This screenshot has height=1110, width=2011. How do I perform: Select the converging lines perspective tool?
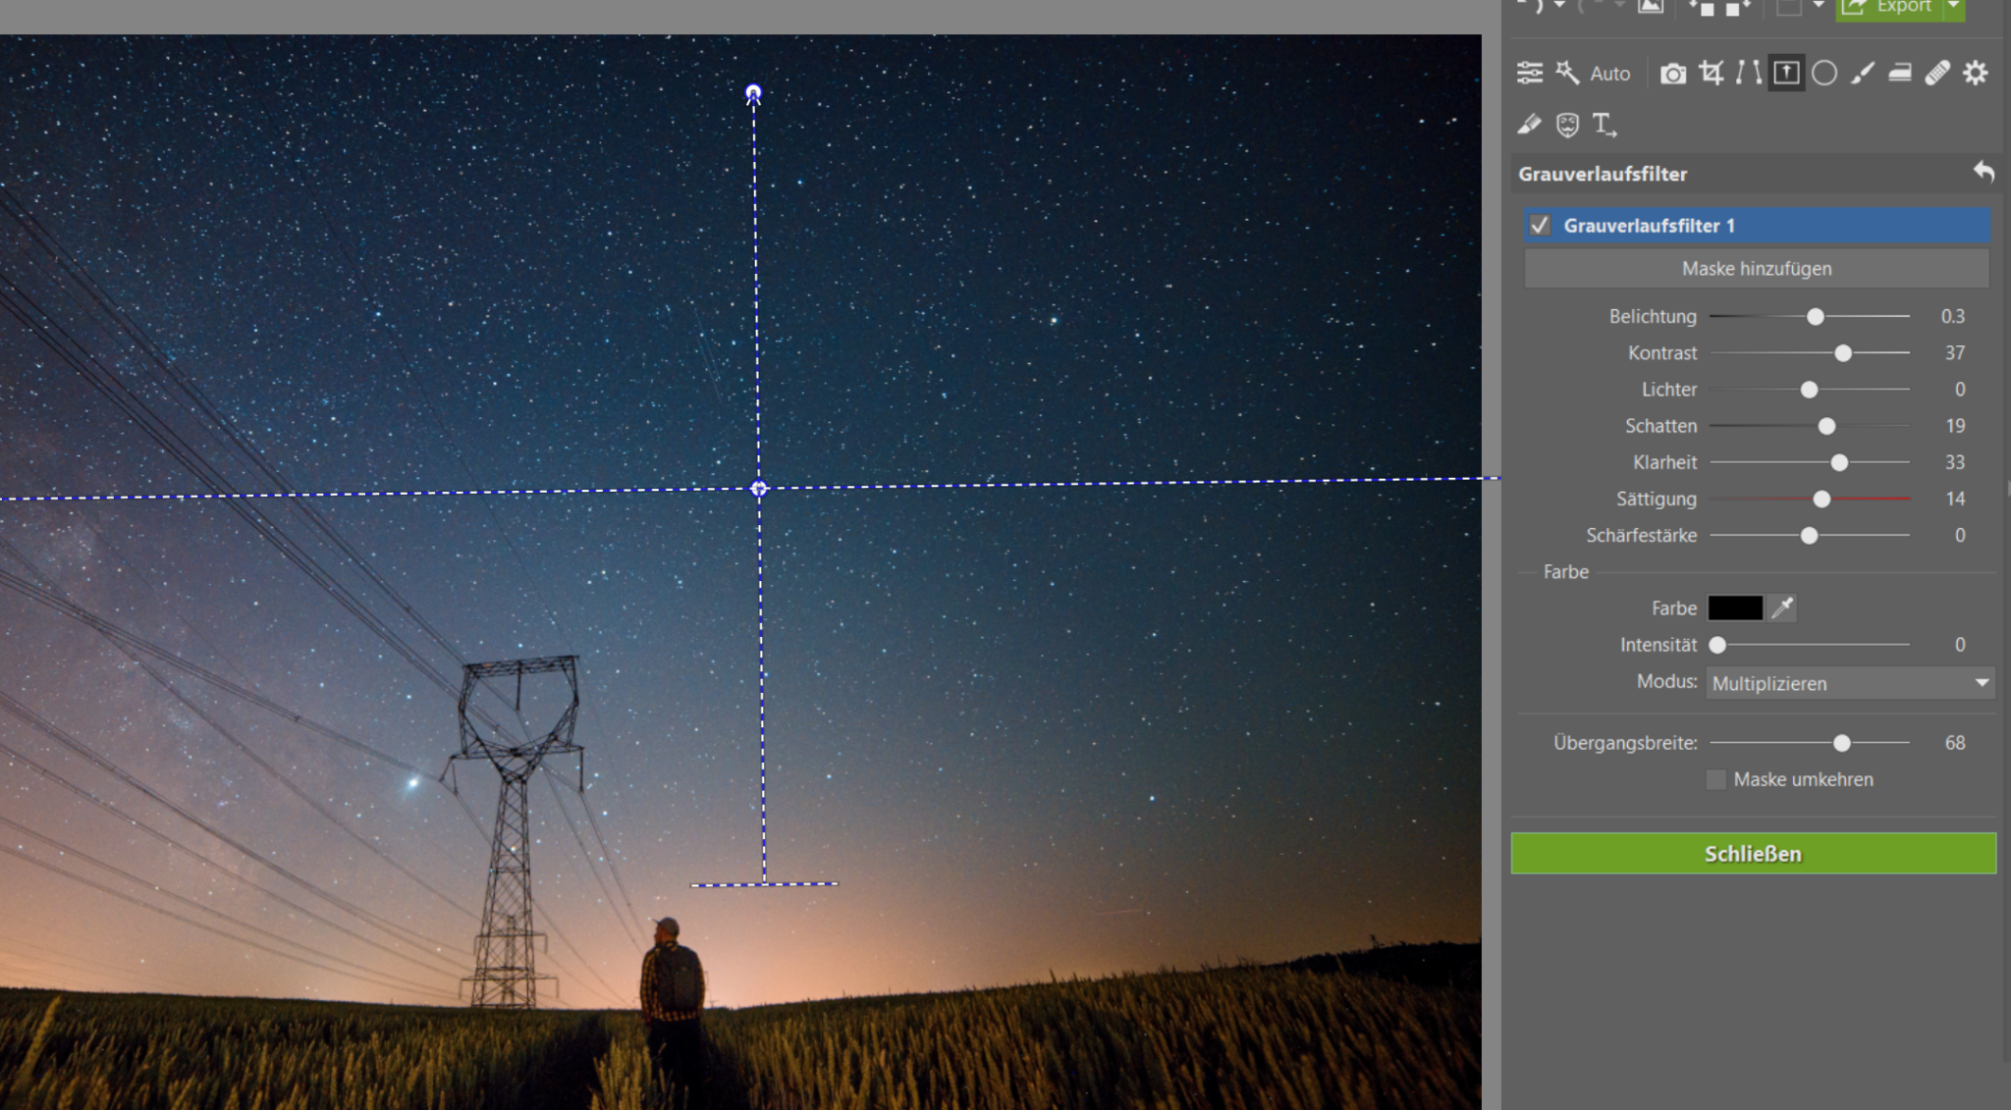point(1749,73)
